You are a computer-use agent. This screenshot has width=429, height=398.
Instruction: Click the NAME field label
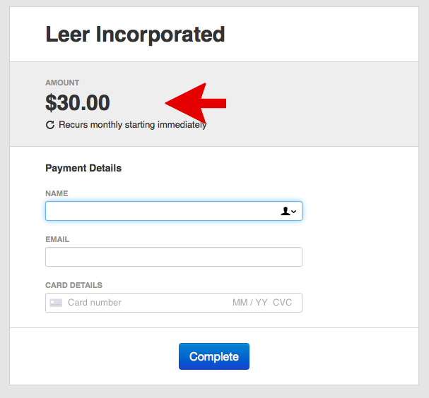57,193
